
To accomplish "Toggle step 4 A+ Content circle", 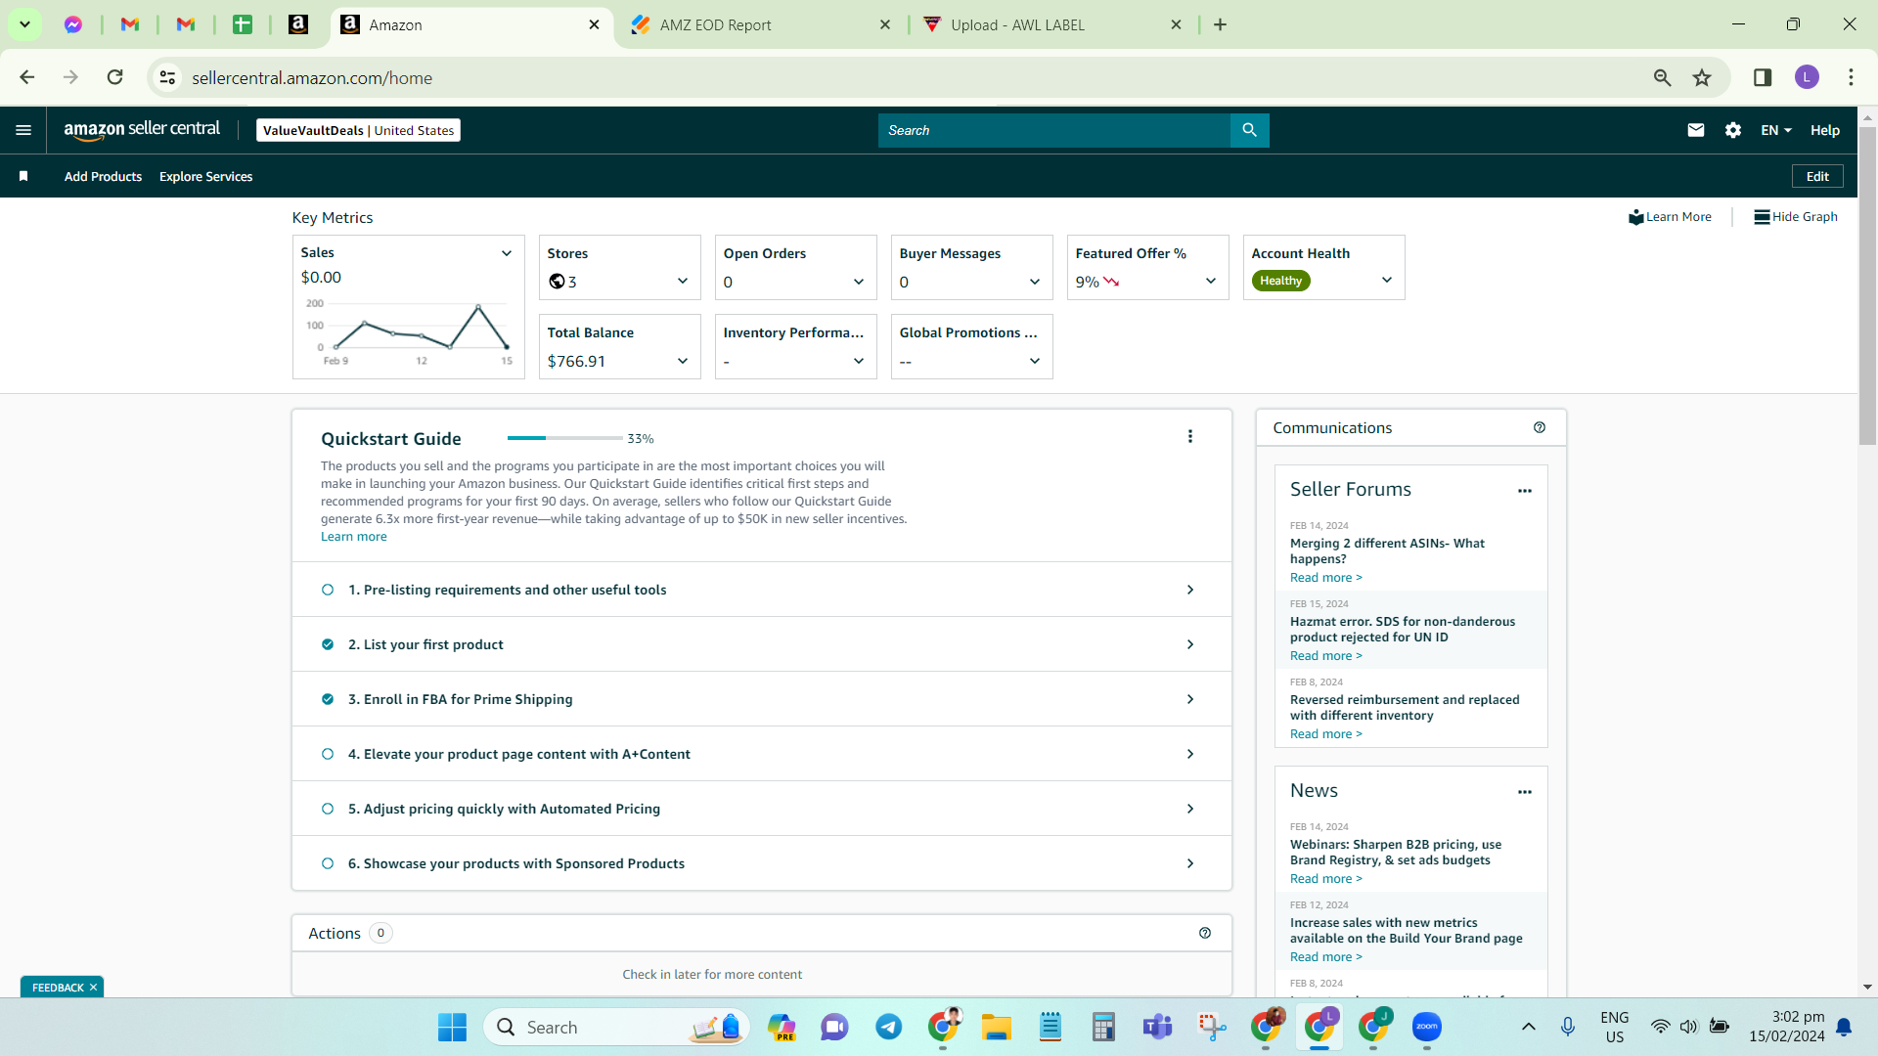I will pos(328,754).
